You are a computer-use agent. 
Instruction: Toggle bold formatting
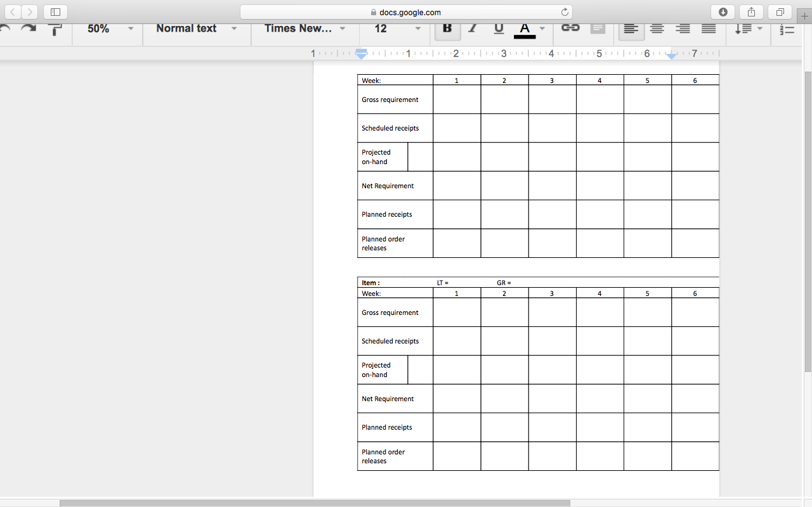pos(447,29)
